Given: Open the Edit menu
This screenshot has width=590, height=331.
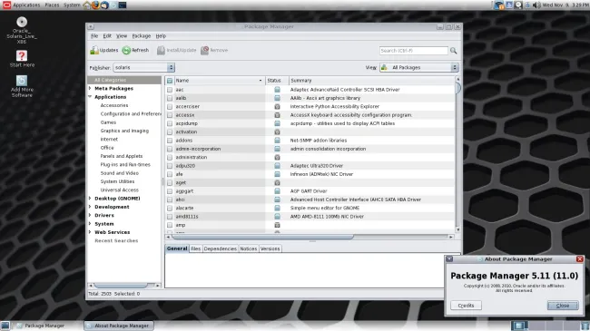Looking at the screenshot, I should (x=107, y=36).
